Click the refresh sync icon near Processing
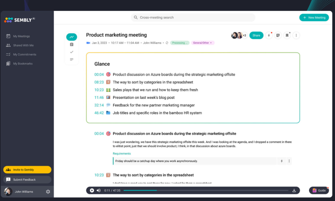Screen dimensions: 335x201 pyautogui.click(x=167, y=43)
